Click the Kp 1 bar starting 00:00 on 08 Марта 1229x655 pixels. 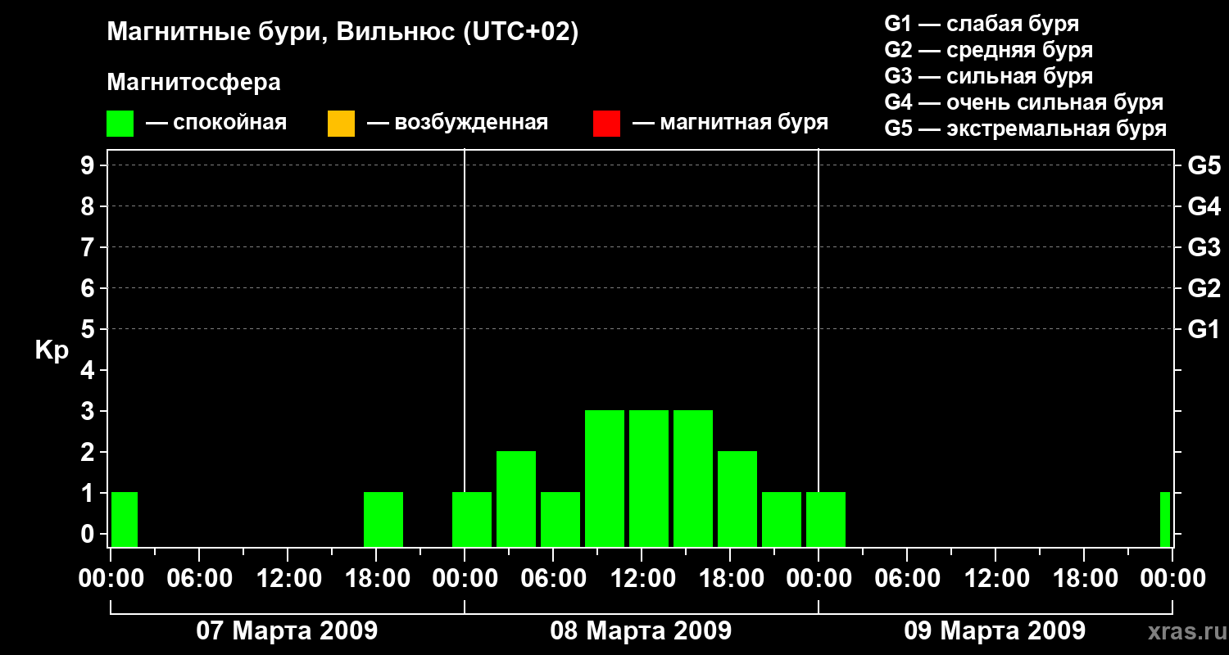pyautogui.click(x=472, y=519)
